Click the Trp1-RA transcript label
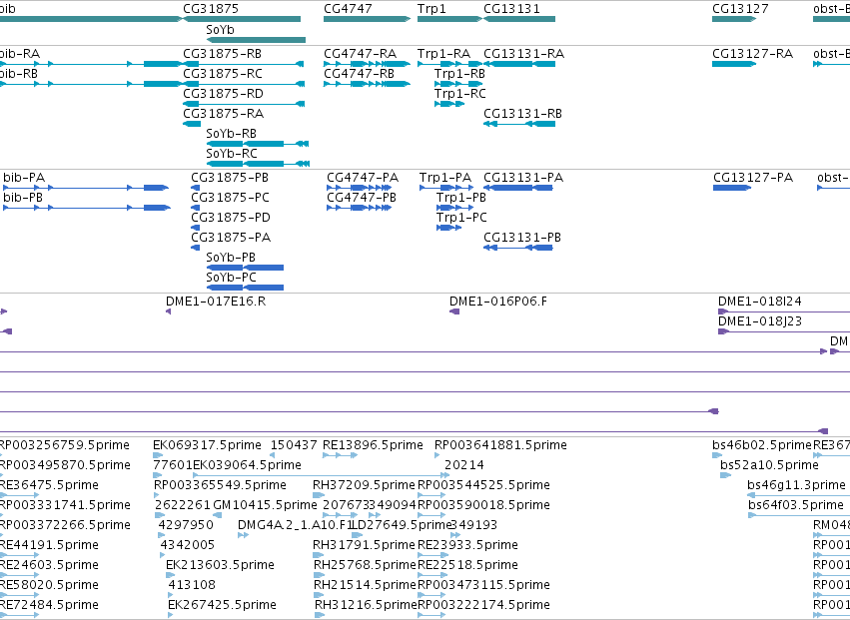Screen dimensions: 850x620 coord(443,54)
